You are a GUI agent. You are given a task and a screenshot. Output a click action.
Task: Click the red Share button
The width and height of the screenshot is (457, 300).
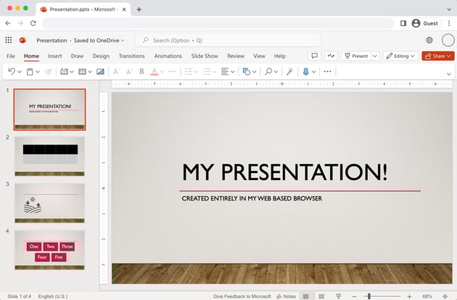coord(437,56)
